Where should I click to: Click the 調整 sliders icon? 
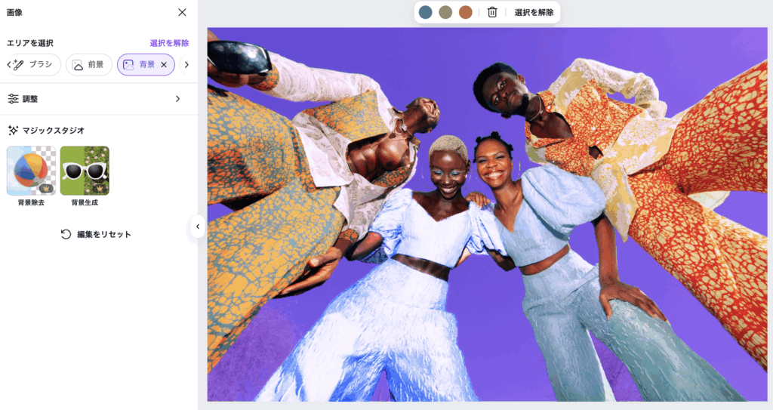tap(13, 99)
